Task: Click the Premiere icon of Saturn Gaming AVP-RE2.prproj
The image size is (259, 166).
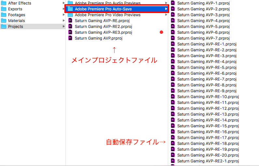Action: 70,27
